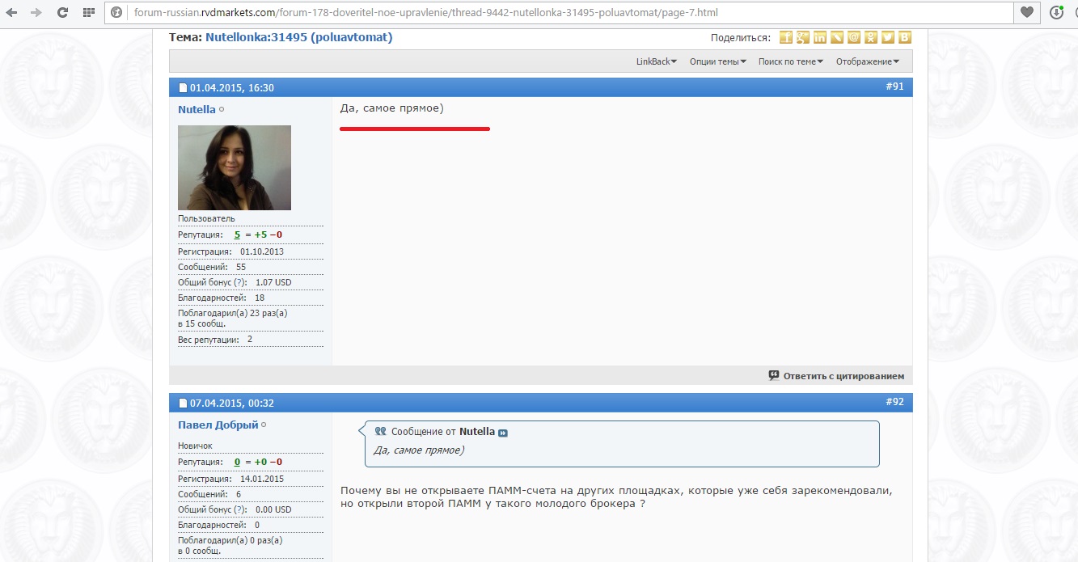Viewport: 1078px width, 562px height.
Task: Open browser downloads icon
Action: click(x=1055, y=13)
